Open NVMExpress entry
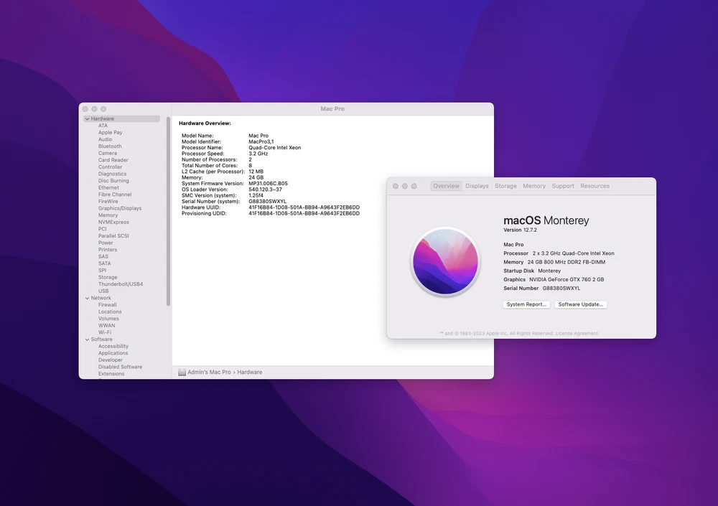Image resolution: width=718 pixels, height=506 pixels. pos(113,222)
